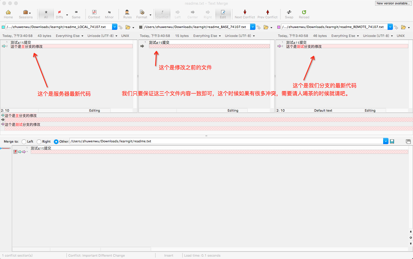
Task: Click the red conflict marker in output
Action: (15, 152)
